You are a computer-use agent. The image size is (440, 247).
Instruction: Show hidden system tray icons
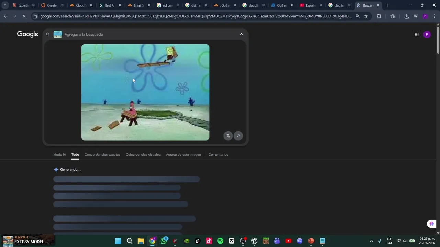pos(371,241)
